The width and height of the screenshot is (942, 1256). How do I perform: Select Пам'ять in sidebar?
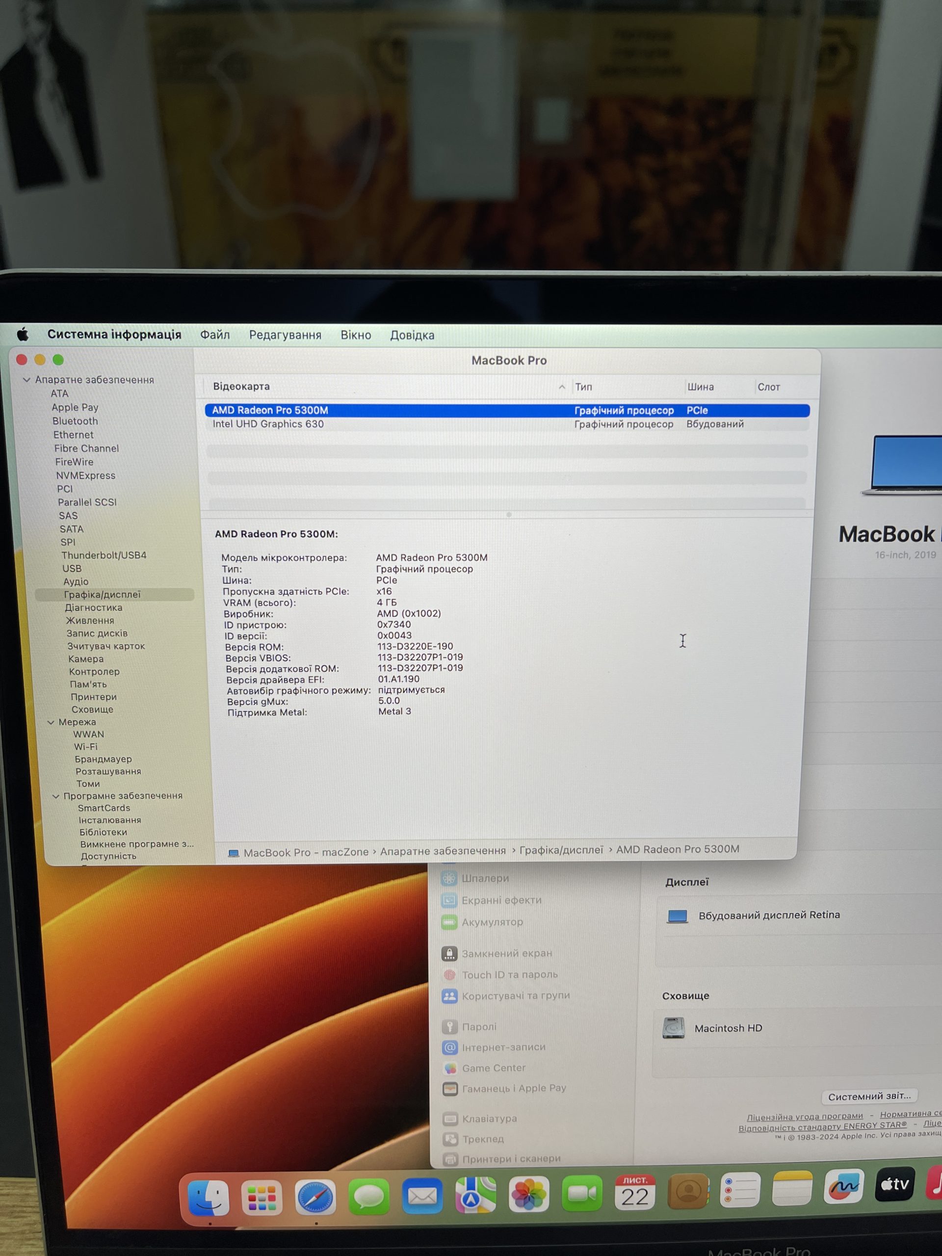[x=88, y=684]
